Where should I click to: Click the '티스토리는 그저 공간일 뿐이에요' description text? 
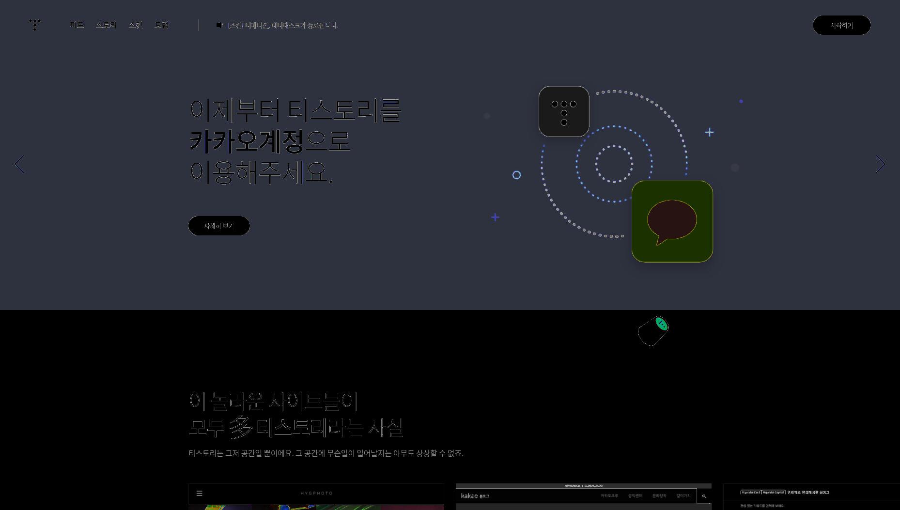[326, 453]
